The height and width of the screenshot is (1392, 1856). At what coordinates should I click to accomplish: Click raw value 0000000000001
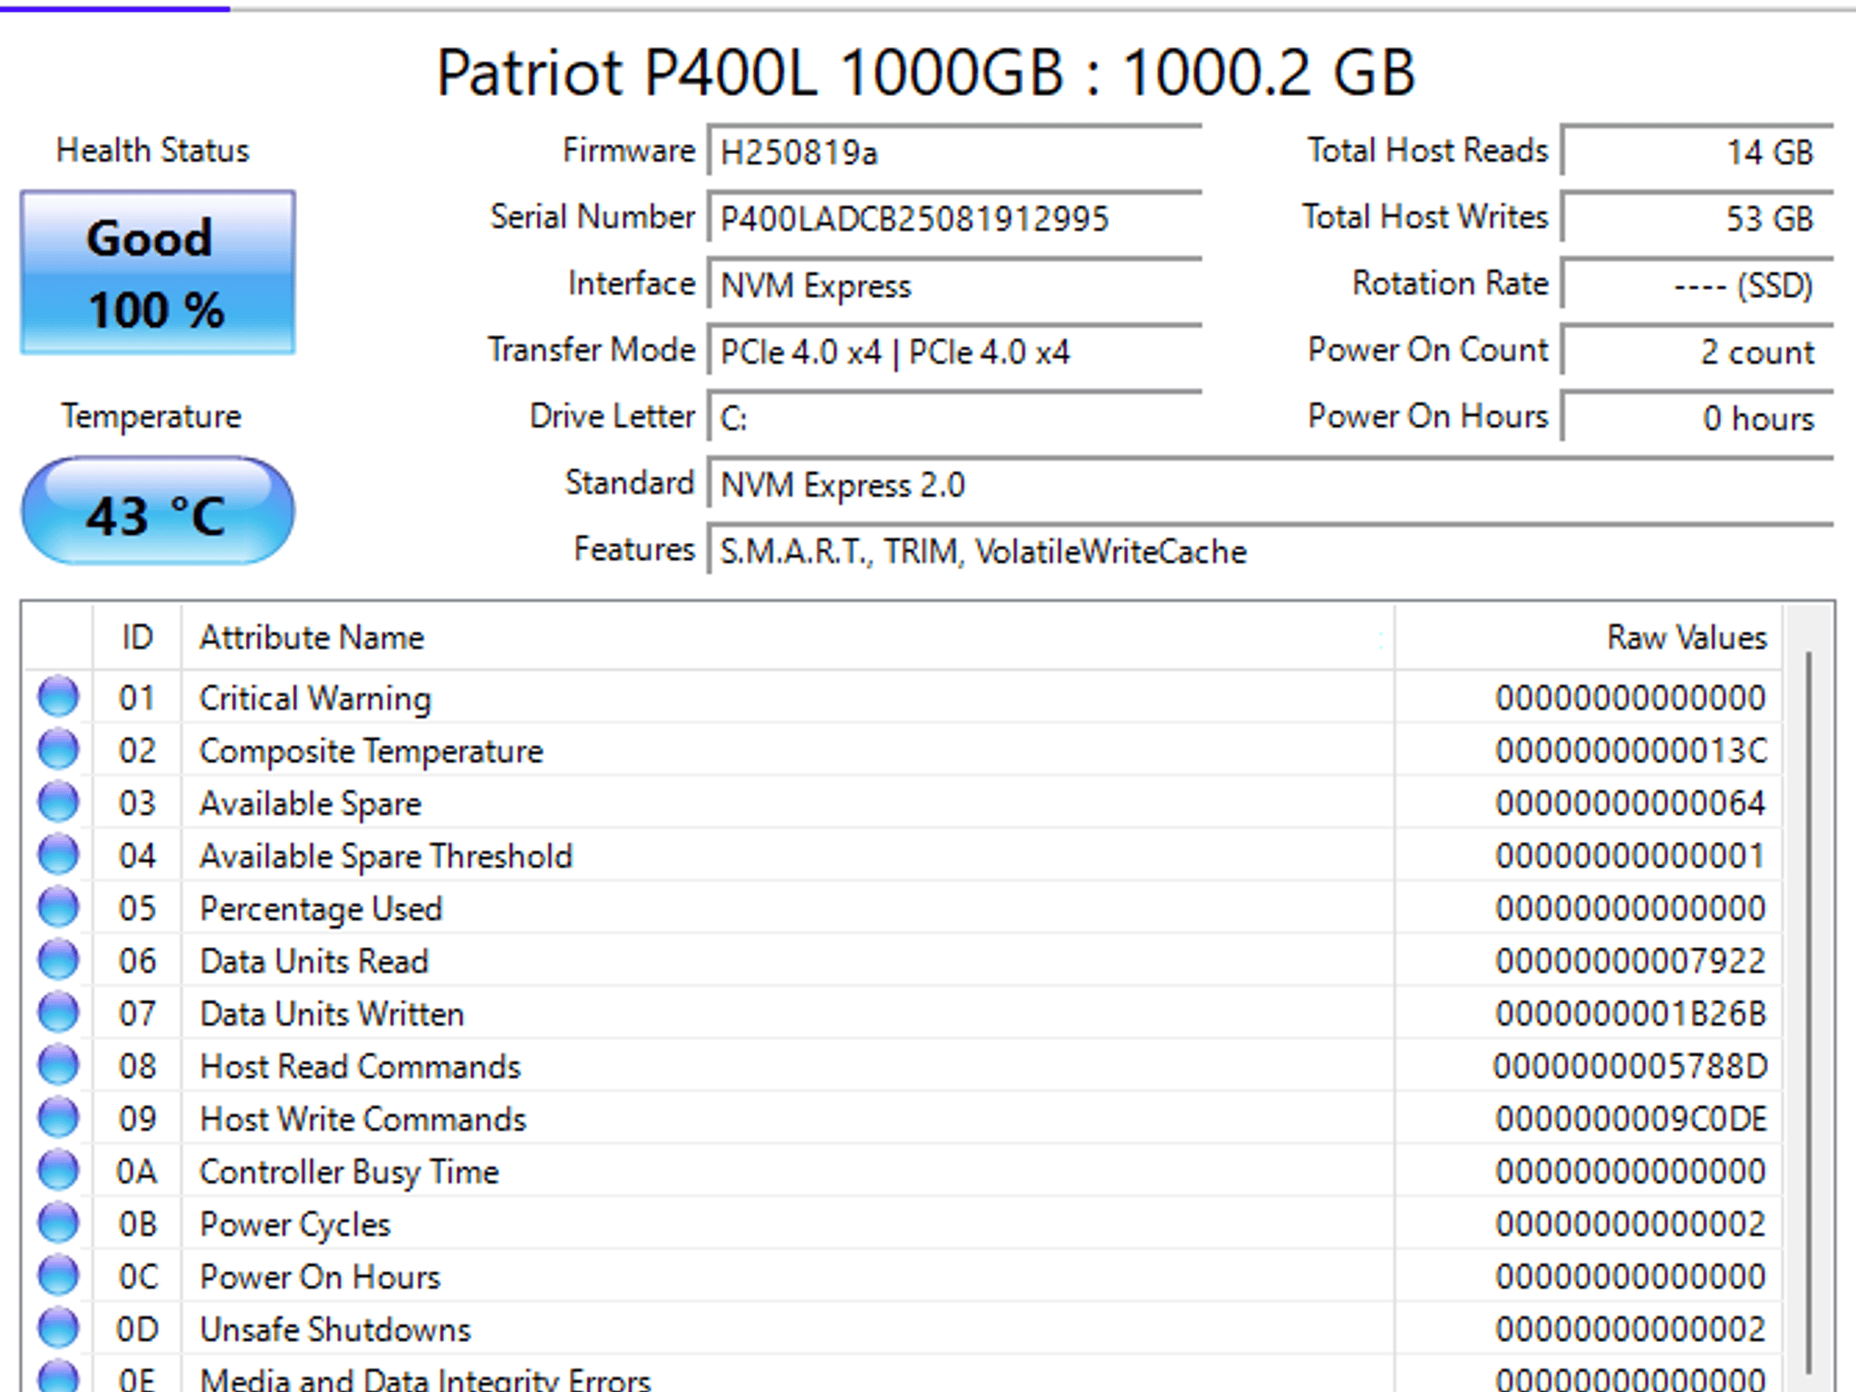(x=1630, y=855)
